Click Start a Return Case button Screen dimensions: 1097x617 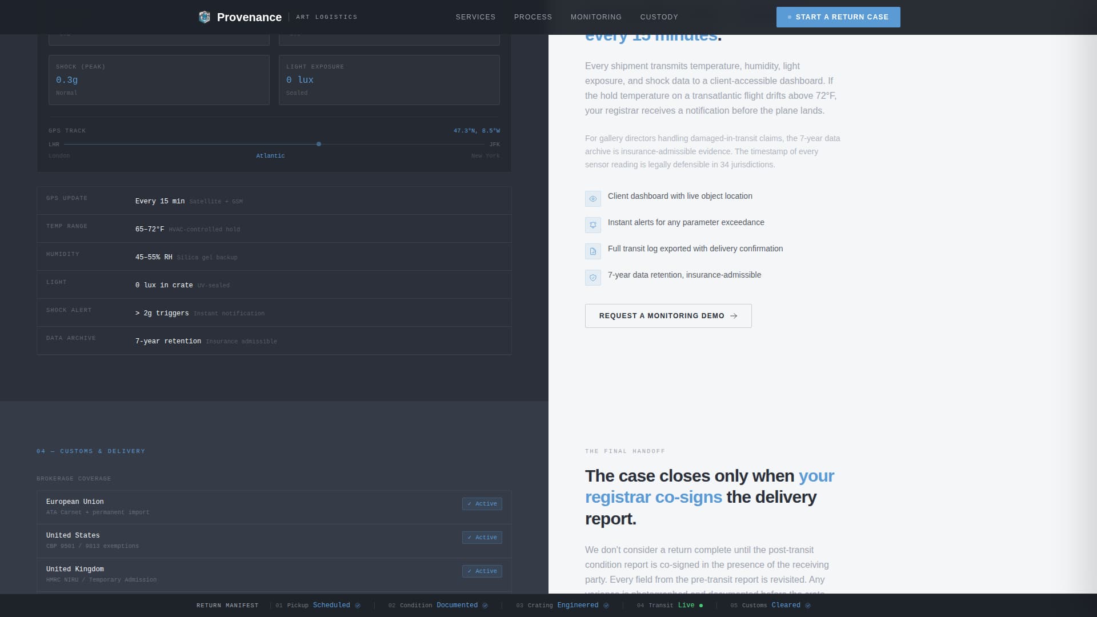coord(838,17)
